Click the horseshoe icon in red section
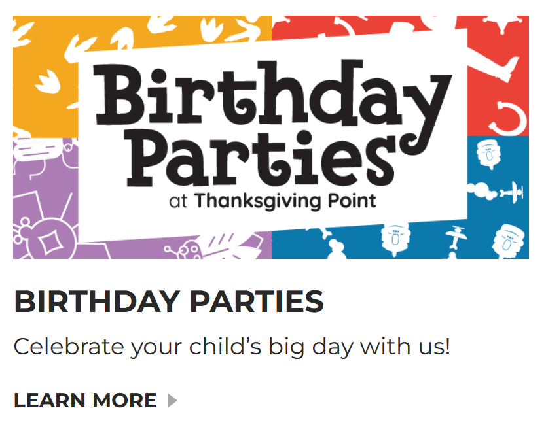This screenshot has height=423, width=546. [x=507, y=118]
